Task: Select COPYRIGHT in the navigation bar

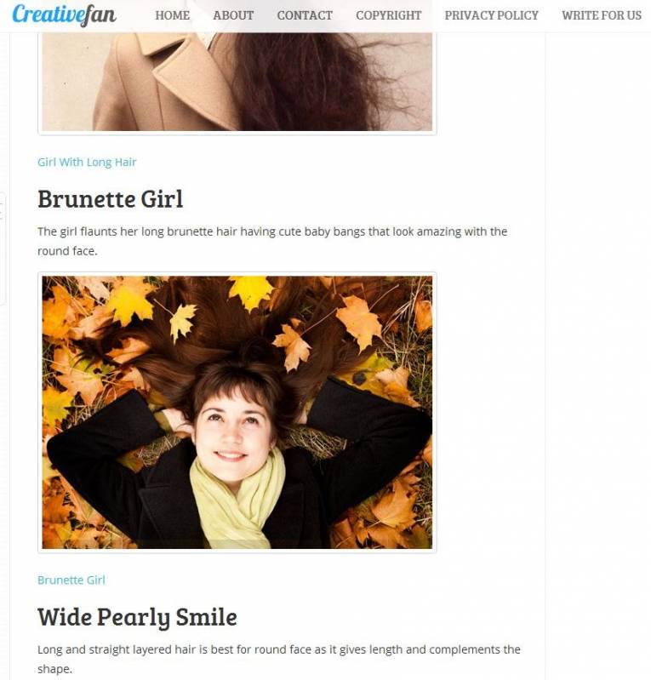Action: tap(388, 15)
